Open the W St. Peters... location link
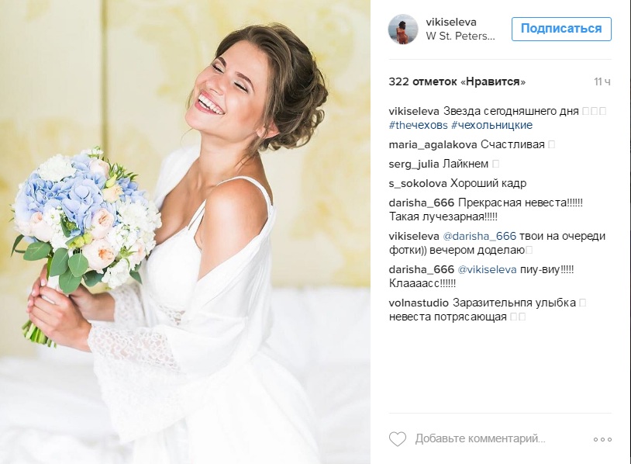This screenshot has width=631, height=464. [460, 36]
